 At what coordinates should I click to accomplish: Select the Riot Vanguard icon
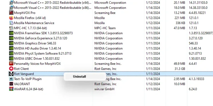[x=11, y=74]
